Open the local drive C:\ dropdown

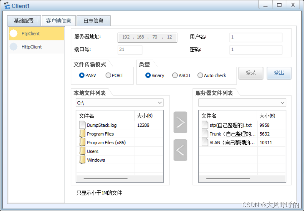tap(120, 103)
